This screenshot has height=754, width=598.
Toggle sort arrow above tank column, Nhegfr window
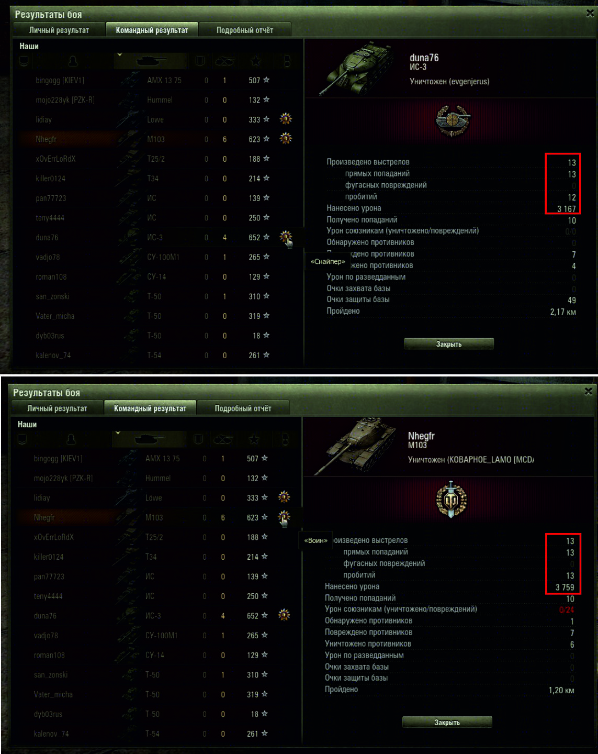click(x=118, y=433)
